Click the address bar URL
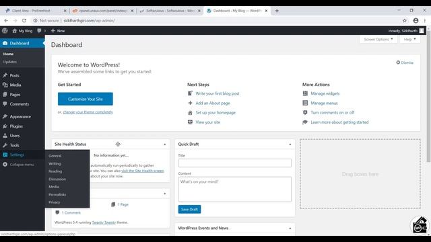The image size is (431, 242). click(x=90, y=21)
